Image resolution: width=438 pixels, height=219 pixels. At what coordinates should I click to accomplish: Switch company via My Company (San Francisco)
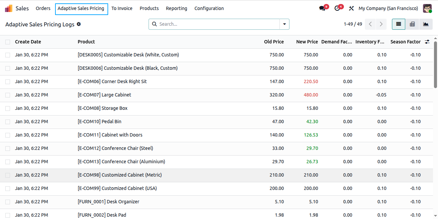[388, 8]
